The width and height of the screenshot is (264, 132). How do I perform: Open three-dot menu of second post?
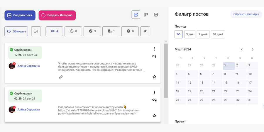[154, 93]
